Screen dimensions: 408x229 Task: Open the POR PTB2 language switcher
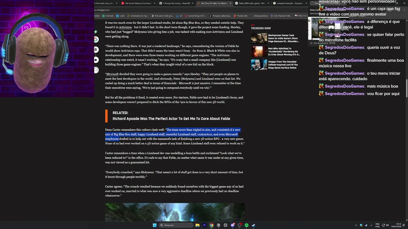click(x=377, y=225)
